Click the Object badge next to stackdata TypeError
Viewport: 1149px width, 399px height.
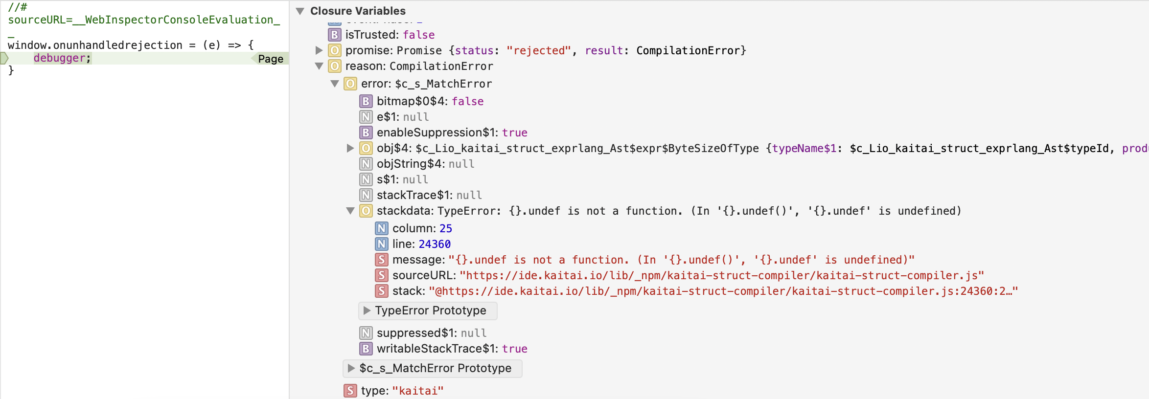click(x=366, y=211)
